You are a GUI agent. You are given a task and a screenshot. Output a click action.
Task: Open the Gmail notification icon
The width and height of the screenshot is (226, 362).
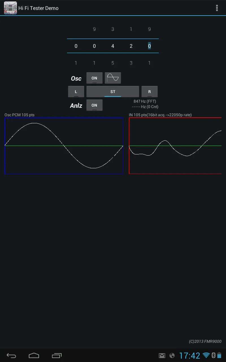pyautogui.click(x=162, y=355)
